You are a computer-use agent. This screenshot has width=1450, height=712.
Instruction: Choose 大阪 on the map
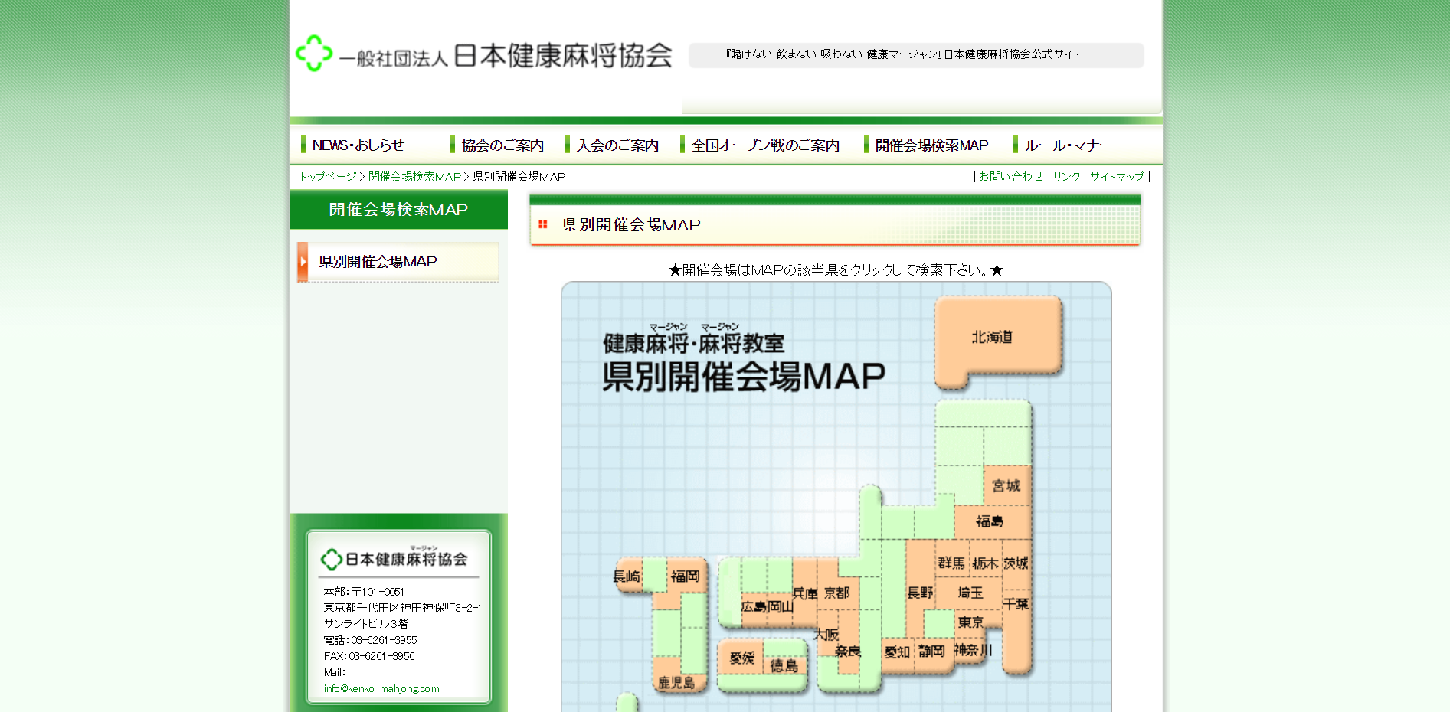(827, 634)
